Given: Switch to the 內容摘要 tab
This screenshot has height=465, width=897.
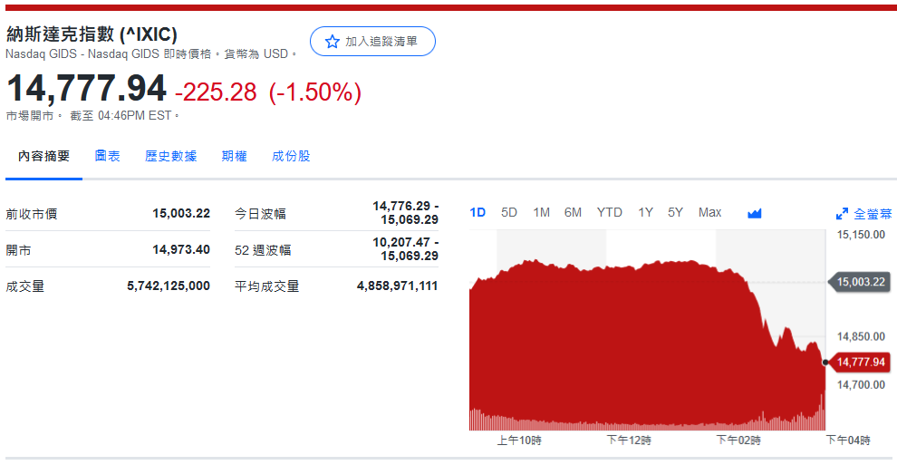Looking at the screenshot, I should (43, 156).
